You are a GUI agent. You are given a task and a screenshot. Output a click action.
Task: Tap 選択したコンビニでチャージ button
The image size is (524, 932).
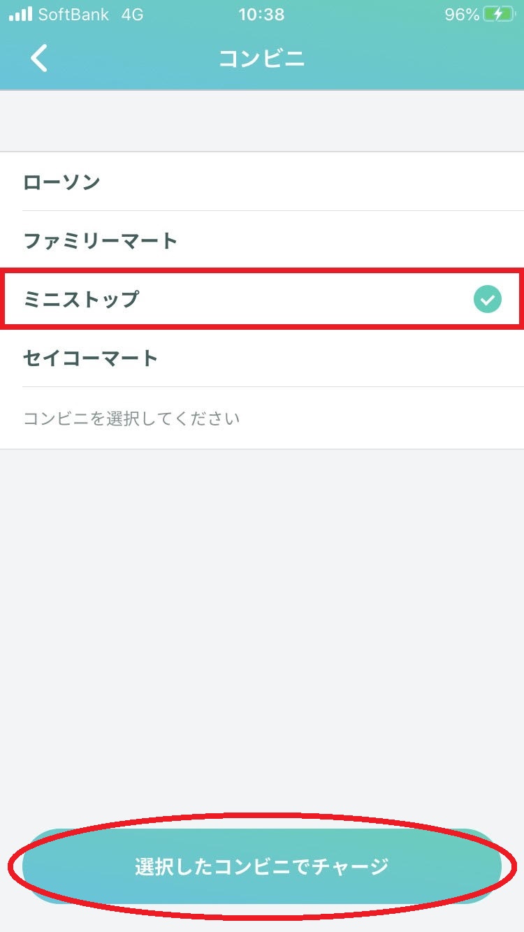click(262, 866)
